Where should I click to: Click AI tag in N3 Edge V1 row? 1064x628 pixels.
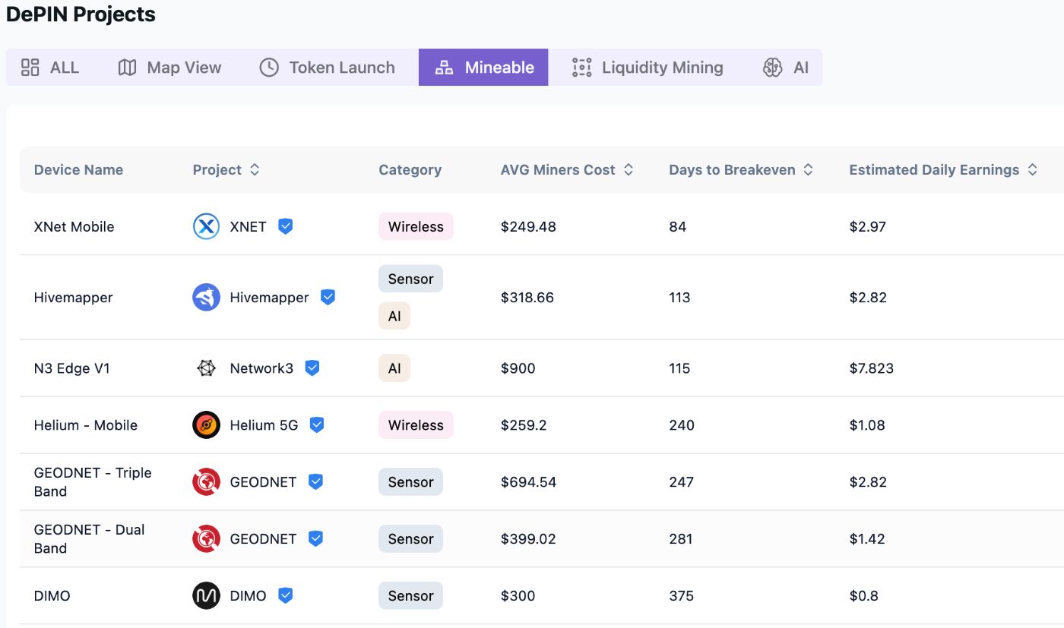coord(394,368)
